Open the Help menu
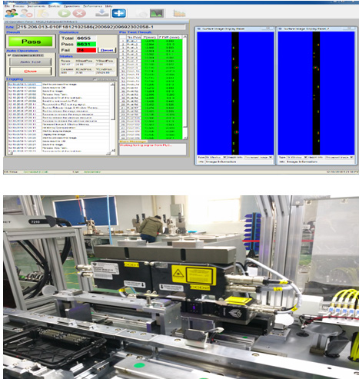This screenshot has height=379, width=359. [109, 5]
